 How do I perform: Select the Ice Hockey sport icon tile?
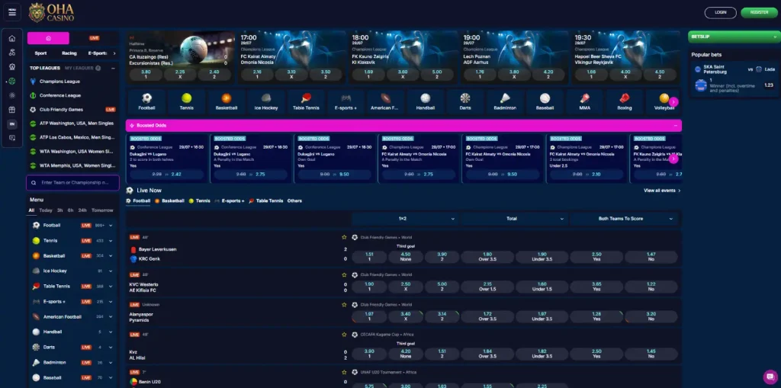click(266, 101)
